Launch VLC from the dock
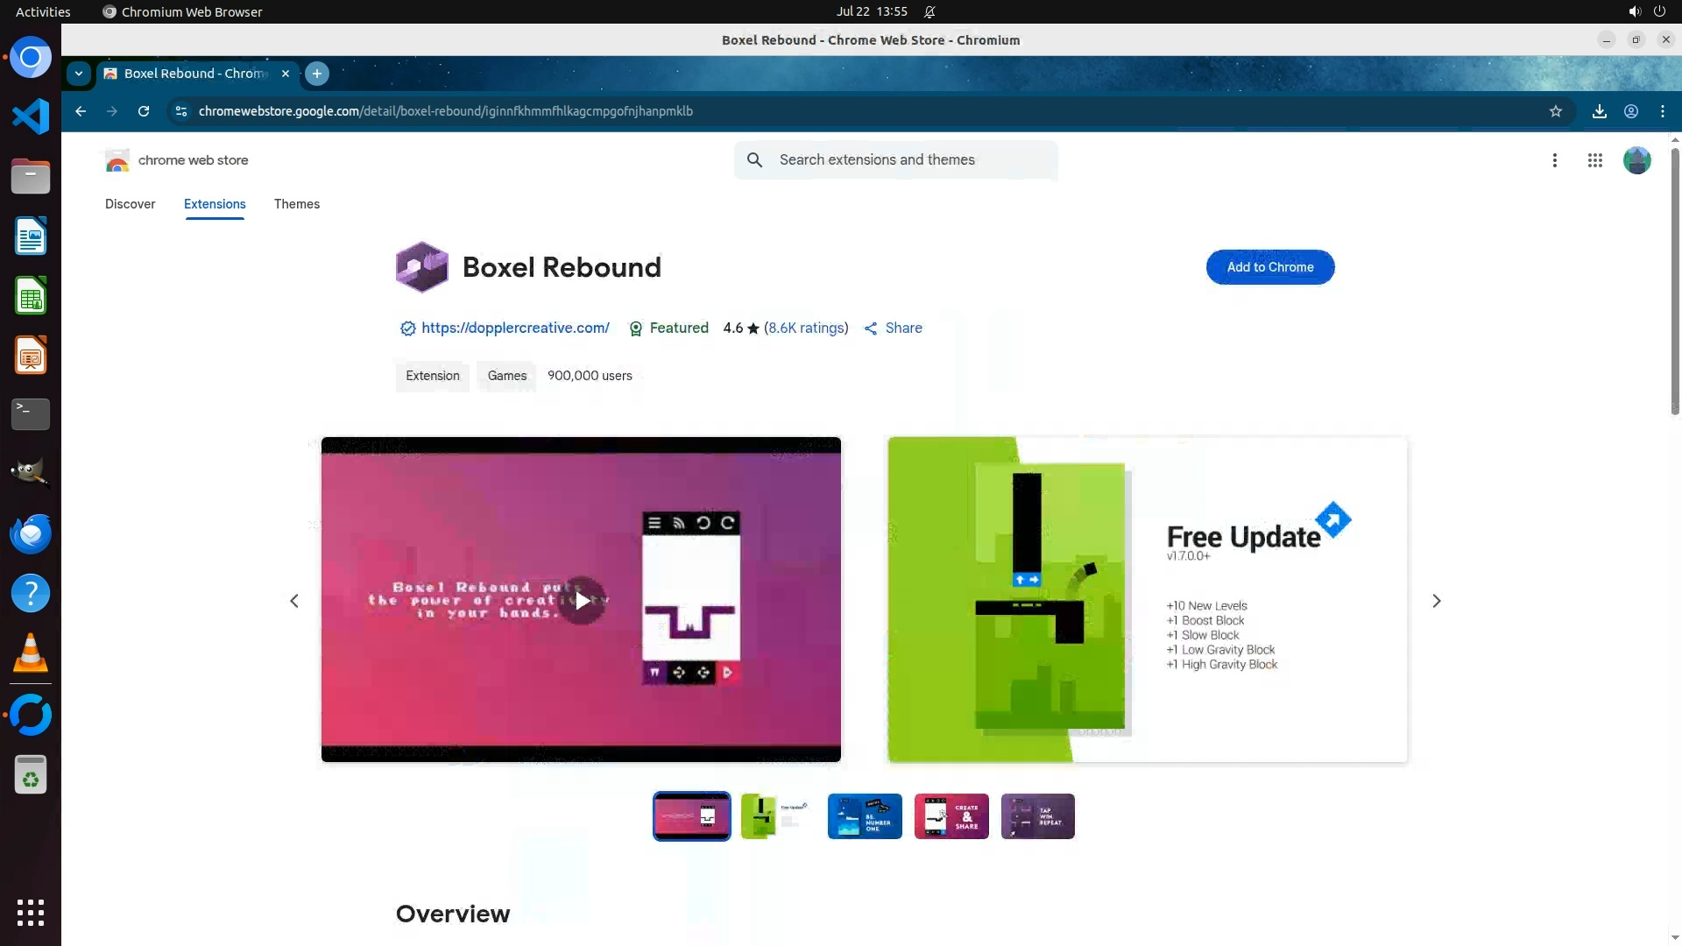 (x=31, y=653)
